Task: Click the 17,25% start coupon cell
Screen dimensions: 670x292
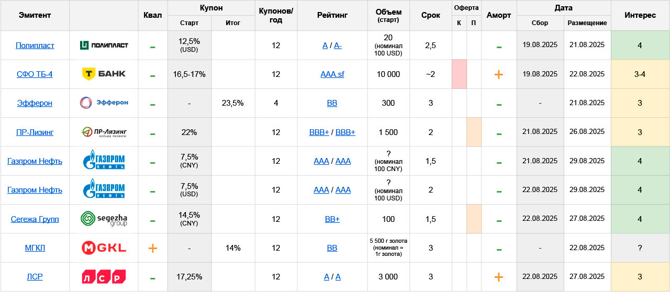Action: pyautogui.click(x=189, y=277)
